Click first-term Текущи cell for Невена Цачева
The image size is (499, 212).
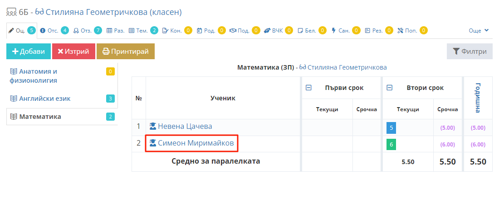tap(327, 127)
